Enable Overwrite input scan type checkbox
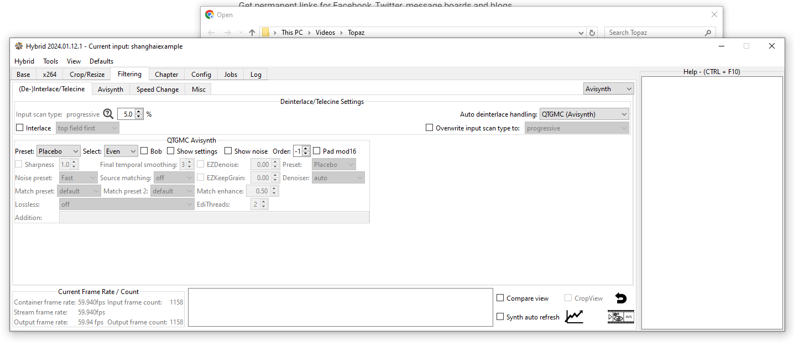The width and height of the screenshot is (794, 346). (x=430, y=128)
